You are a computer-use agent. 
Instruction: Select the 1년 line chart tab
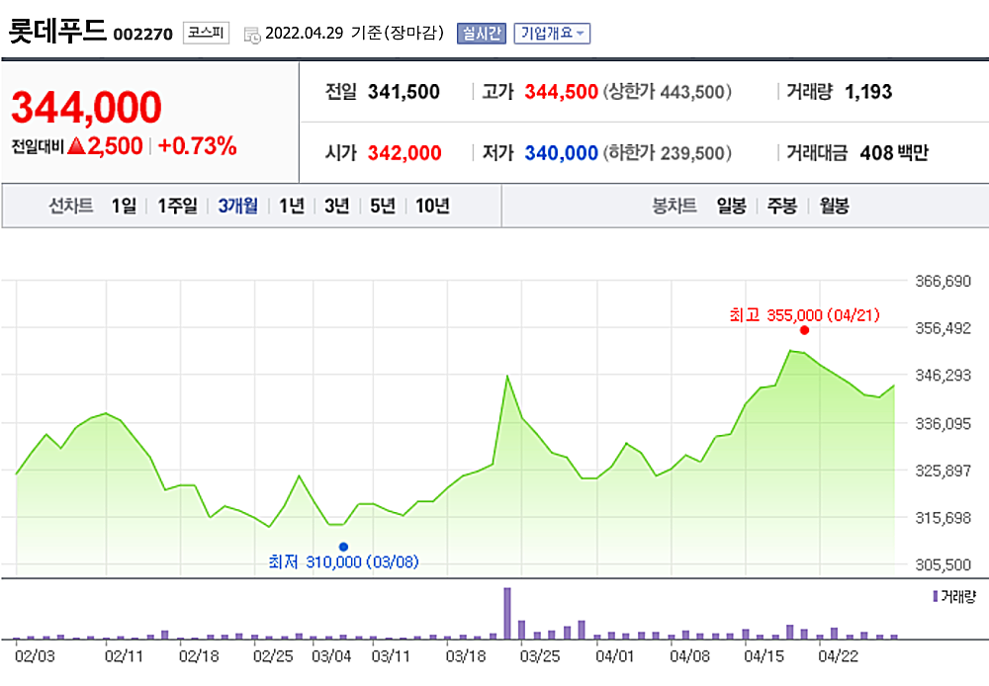pyautogui.click(x=292, y=206)
